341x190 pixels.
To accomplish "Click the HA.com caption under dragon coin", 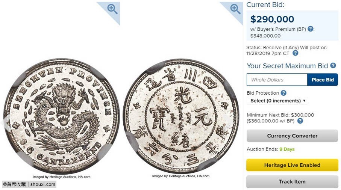I will point(61,176).
